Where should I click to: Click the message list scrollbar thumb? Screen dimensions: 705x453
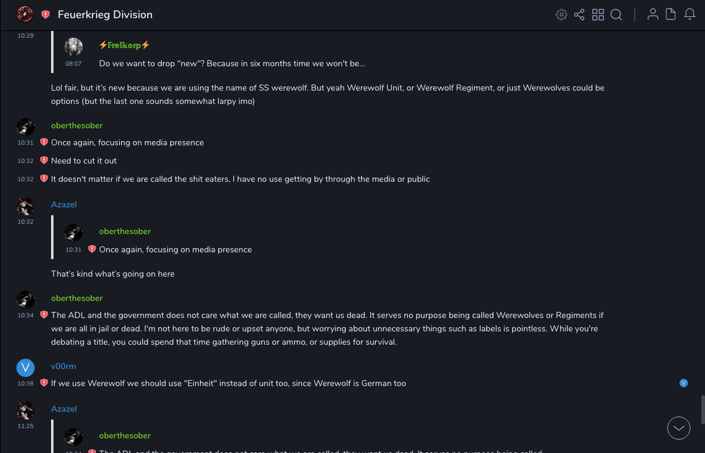point(702,409)
